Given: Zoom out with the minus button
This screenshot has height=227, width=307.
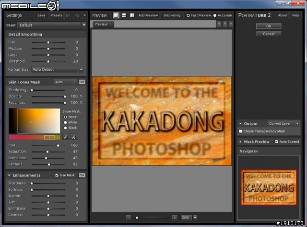Looking at the screenshot, I should 129,217.
